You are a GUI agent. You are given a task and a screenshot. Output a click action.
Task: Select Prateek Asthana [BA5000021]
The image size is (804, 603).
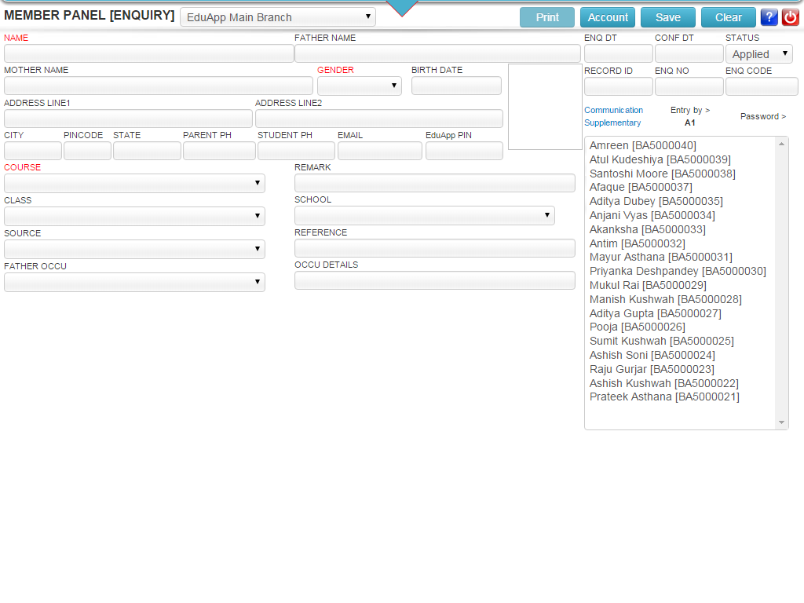(664, 397)
